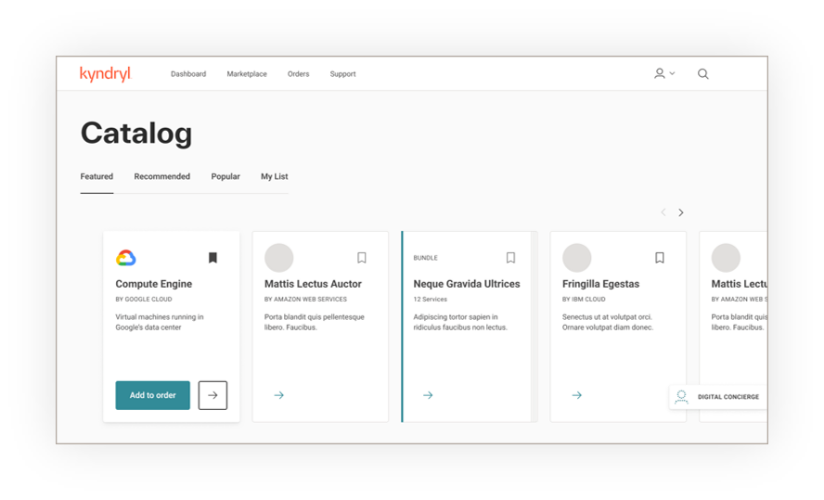Screen dimensions: 824x500
Task: Open the Support link in navigation
Action: pos(342,74)
